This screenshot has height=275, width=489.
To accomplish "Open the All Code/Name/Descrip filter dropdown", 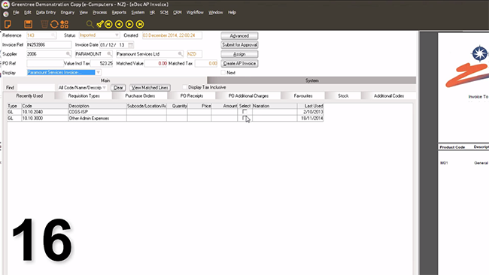I will pos(104,87).
